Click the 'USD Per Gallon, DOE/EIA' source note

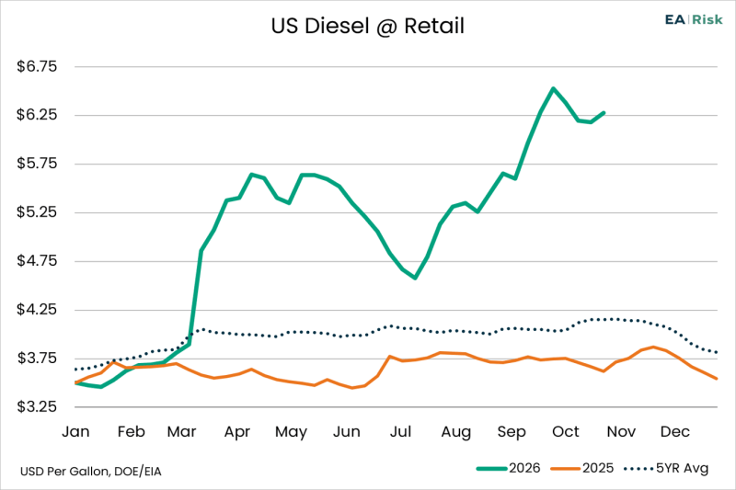90,472
